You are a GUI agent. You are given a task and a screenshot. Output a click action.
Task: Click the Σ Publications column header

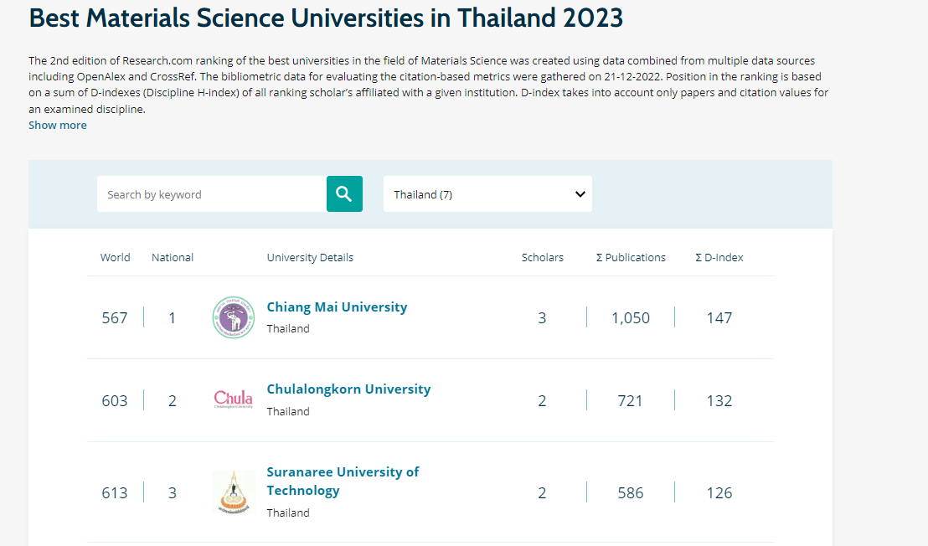pos(631,257)
